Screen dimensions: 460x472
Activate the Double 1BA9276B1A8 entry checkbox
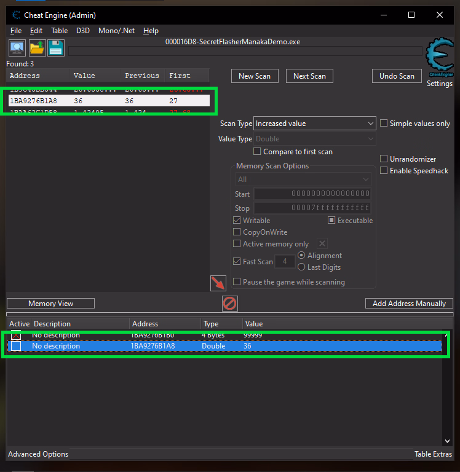point(16,346)
